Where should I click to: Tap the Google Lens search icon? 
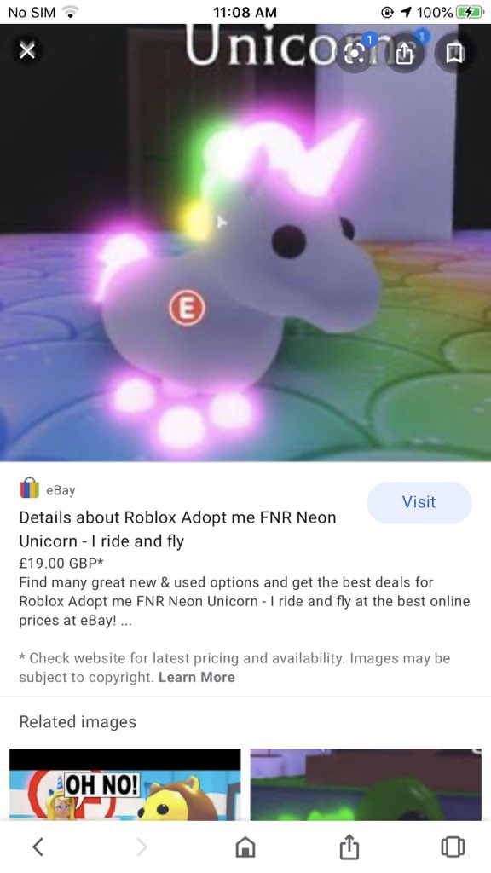[x=356, y=53]
